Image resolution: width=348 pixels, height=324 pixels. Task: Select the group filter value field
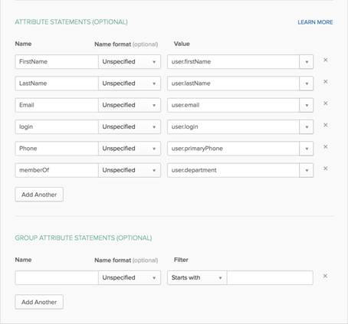pyautogui.click(x=270, y=278)
